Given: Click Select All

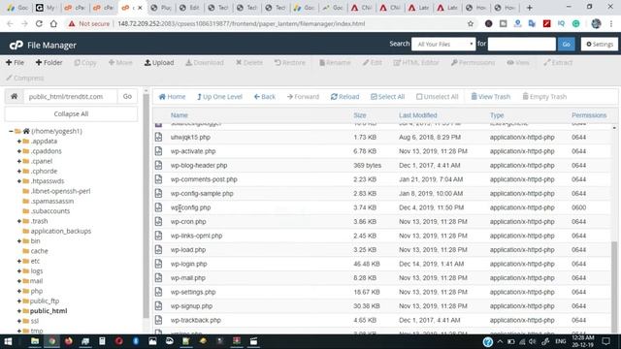Looking at the screenshot, I should tap(388, 97).
